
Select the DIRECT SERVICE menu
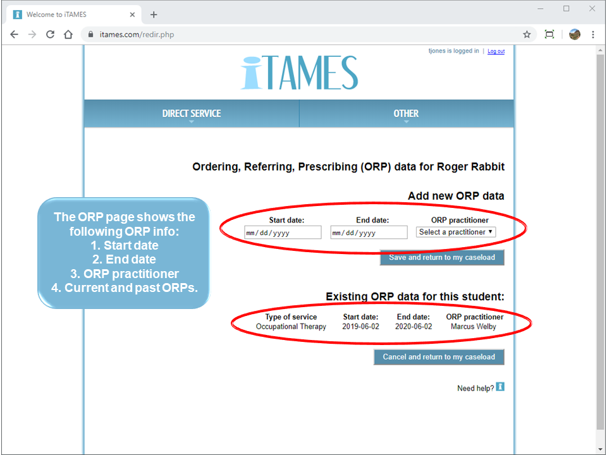(x=191, y=113)
